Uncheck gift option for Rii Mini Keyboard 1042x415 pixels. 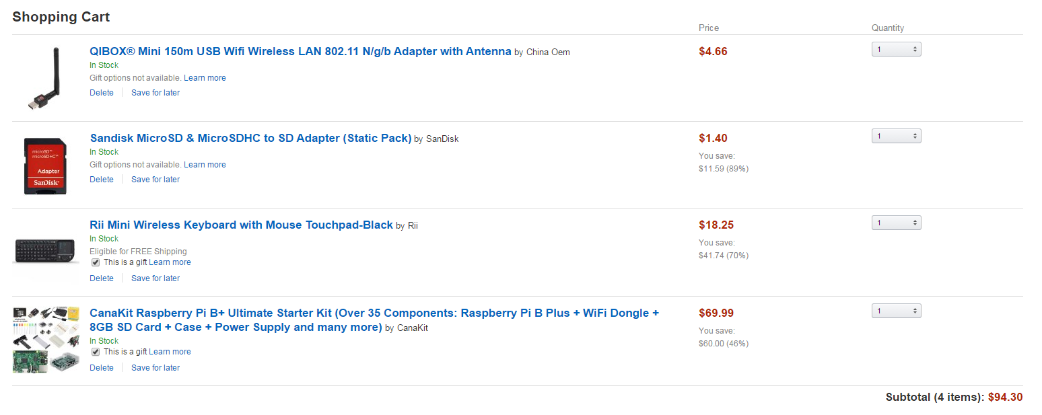pyautogui.click(x=95, y=262)
